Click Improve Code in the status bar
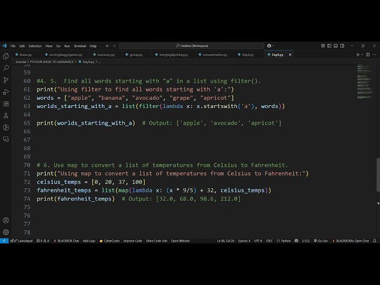380x285 pixels. click(x=132, y=241)
